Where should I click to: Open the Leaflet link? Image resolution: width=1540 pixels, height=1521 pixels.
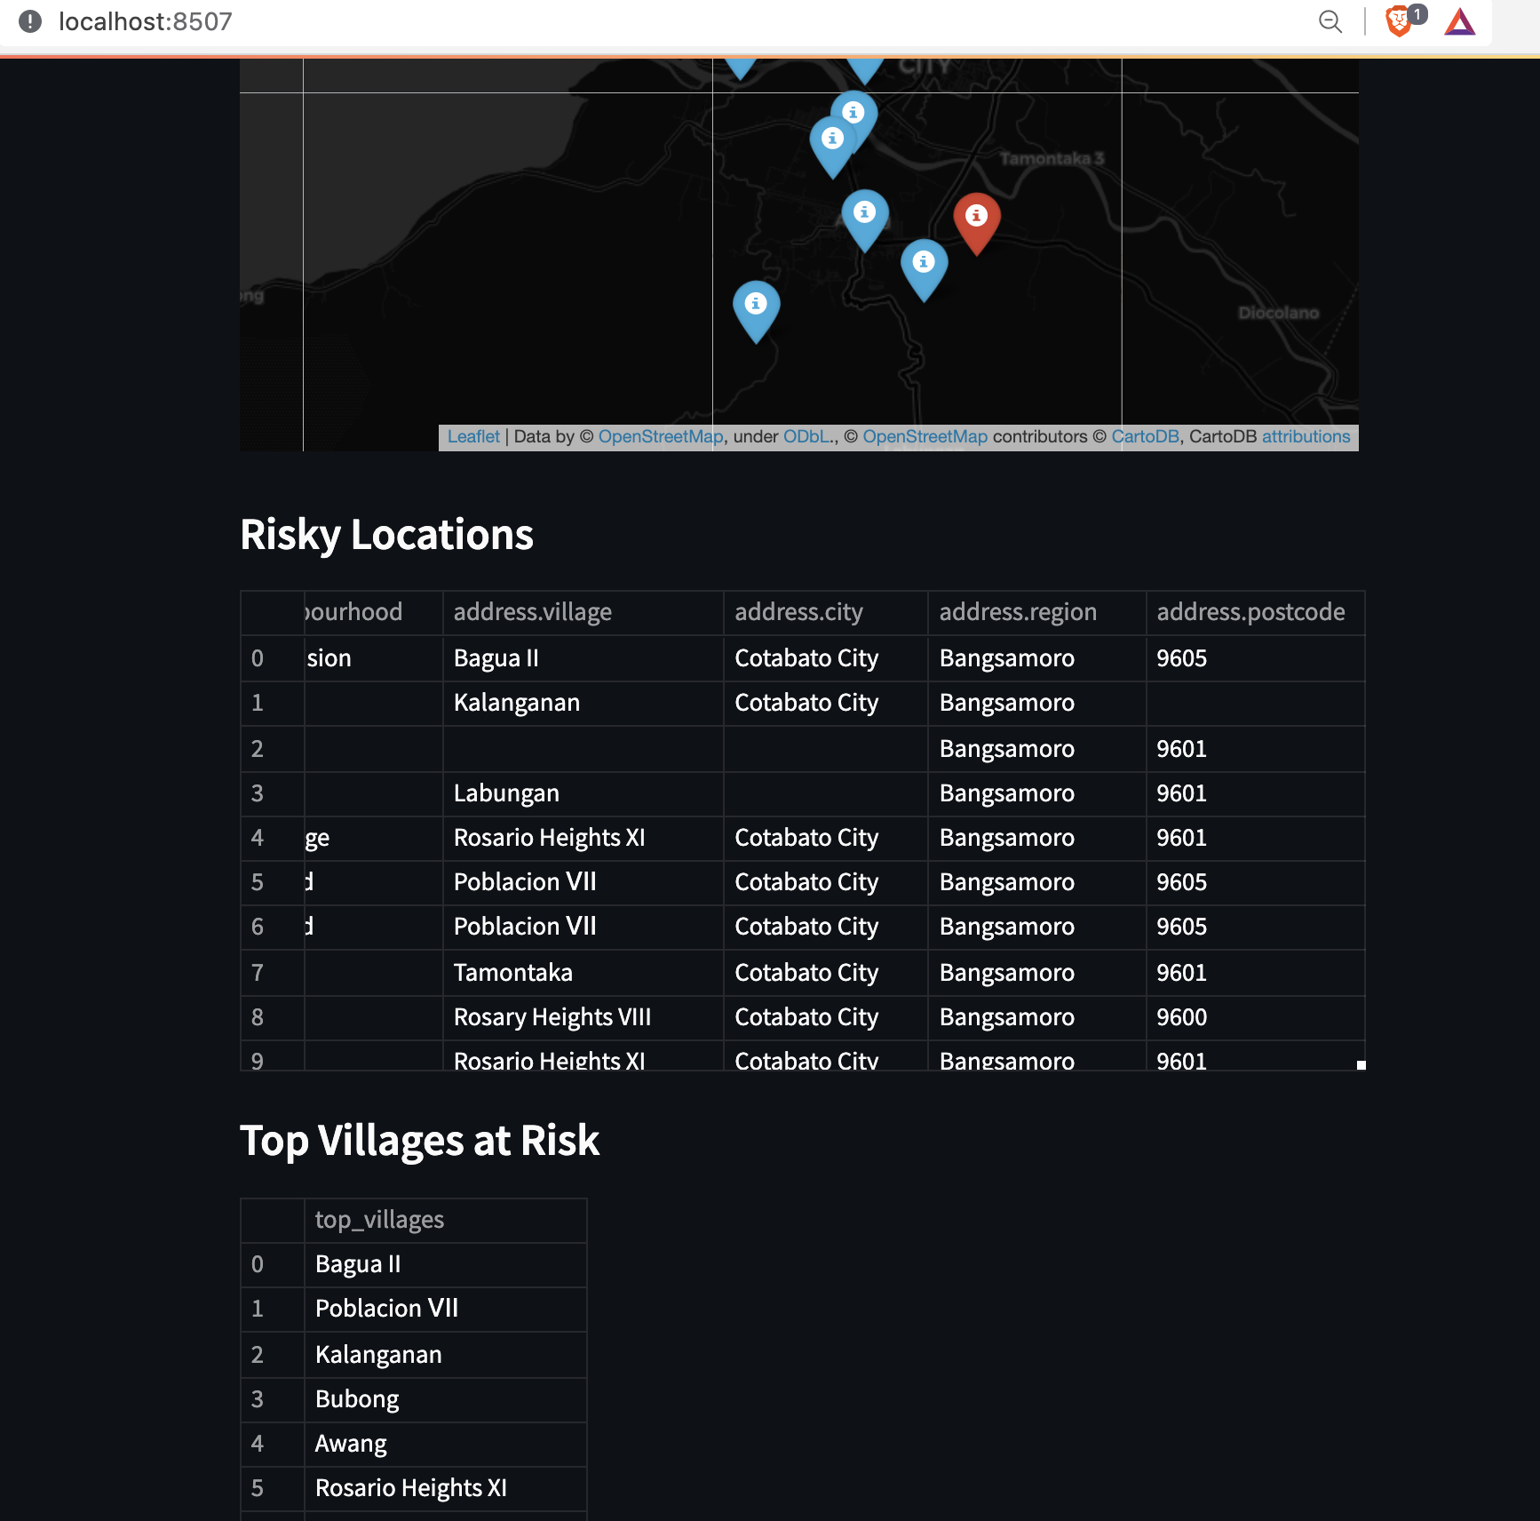click(x=473, y=437)
